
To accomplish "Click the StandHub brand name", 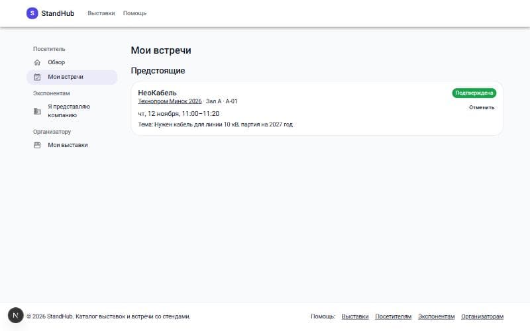I will pos(58,13).
